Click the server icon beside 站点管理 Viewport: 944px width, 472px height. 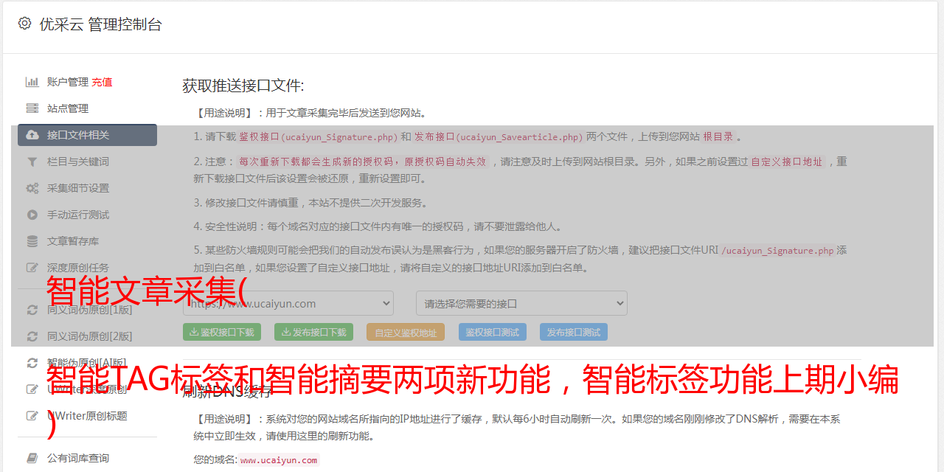pyautogui.click(x=32, y=108)
